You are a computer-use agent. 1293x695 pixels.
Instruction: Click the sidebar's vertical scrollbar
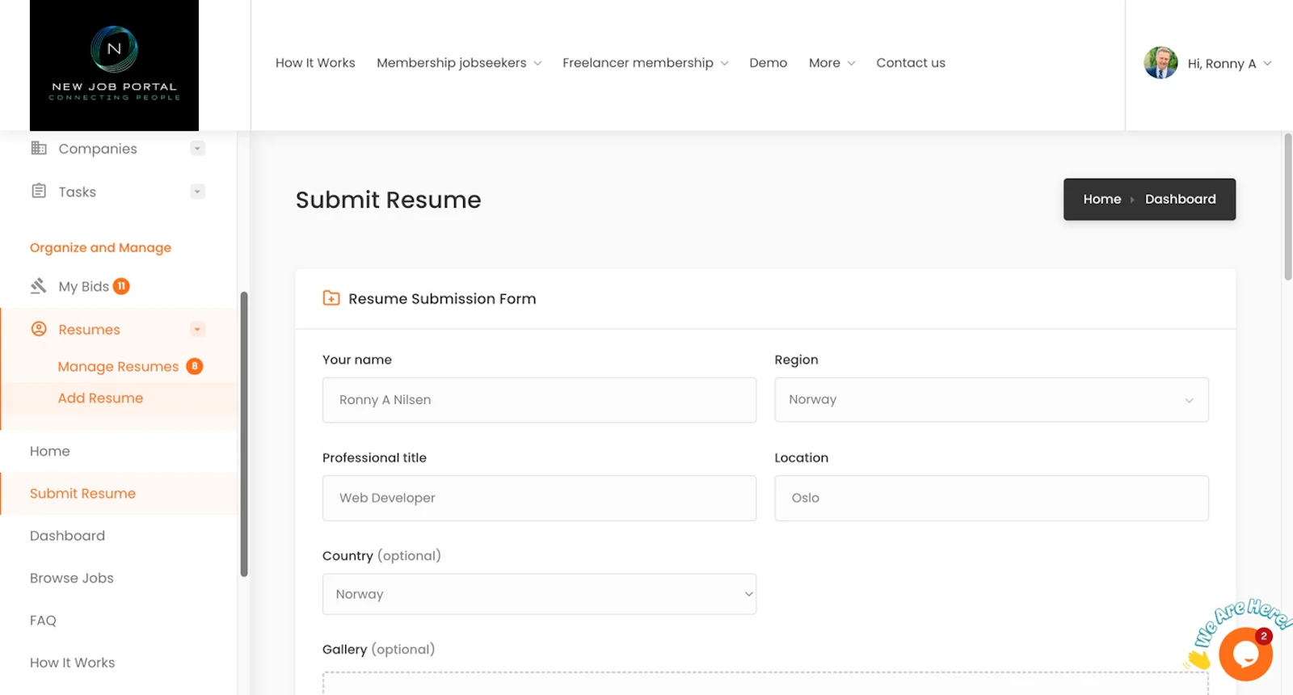click(x=244, y=434)
